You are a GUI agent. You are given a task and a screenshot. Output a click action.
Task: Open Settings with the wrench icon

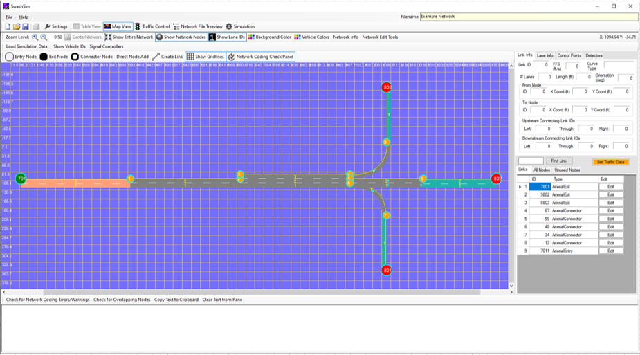[56, 26]
